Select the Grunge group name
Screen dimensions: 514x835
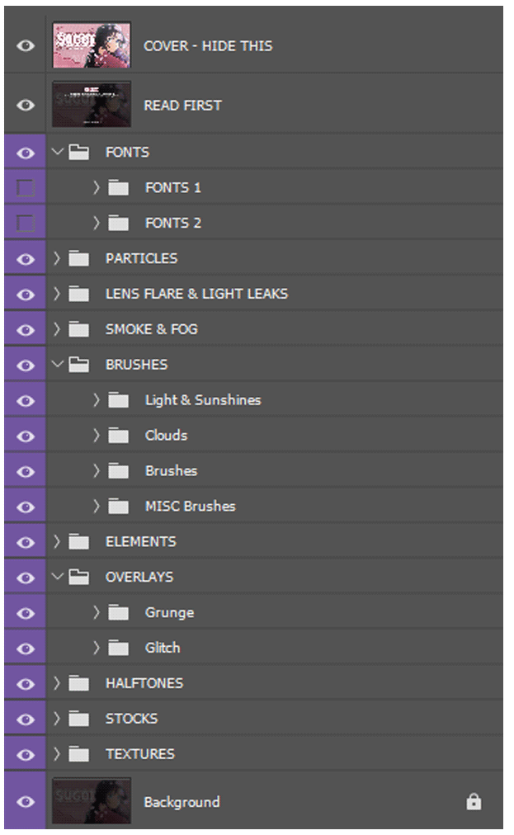(169, 612)
